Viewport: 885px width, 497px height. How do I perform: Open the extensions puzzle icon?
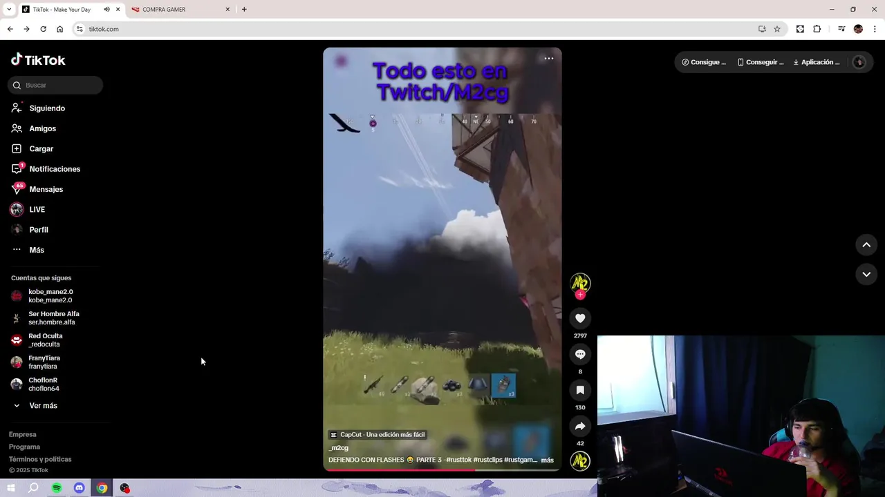tap(817, 29)
